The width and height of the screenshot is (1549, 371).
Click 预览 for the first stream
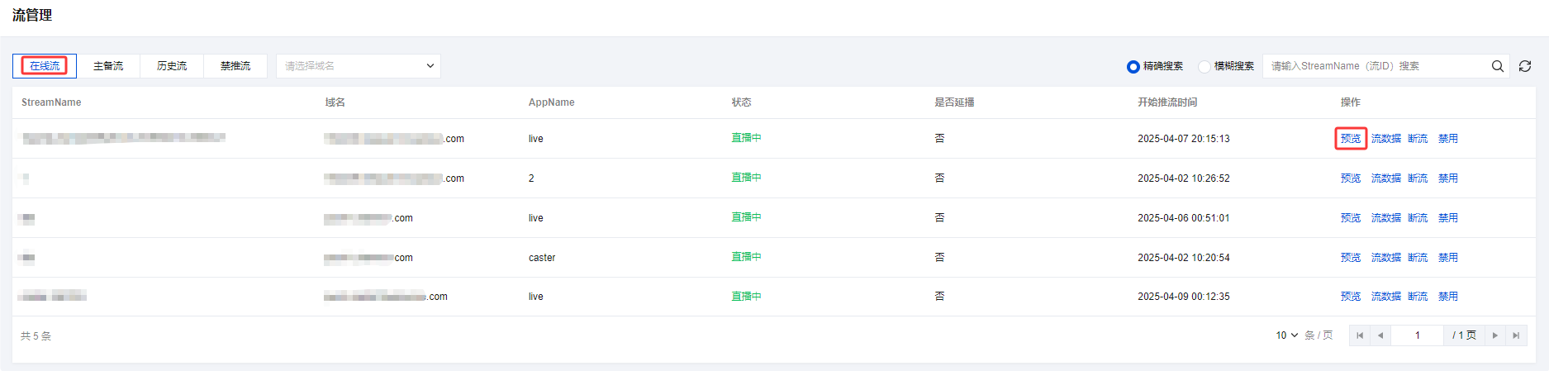coord(1351,139)
